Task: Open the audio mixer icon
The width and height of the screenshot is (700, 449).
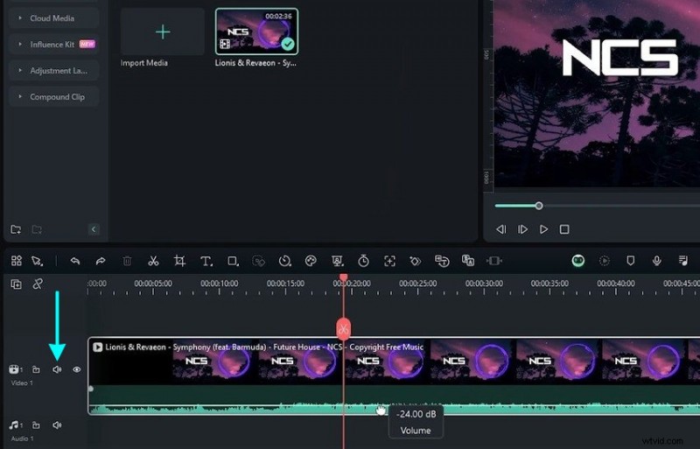Action: pos(683,261)
